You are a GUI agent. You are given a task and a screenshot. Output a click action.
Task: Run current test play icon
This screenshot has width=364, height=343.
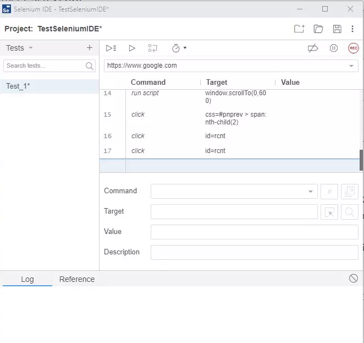(132, 48)
